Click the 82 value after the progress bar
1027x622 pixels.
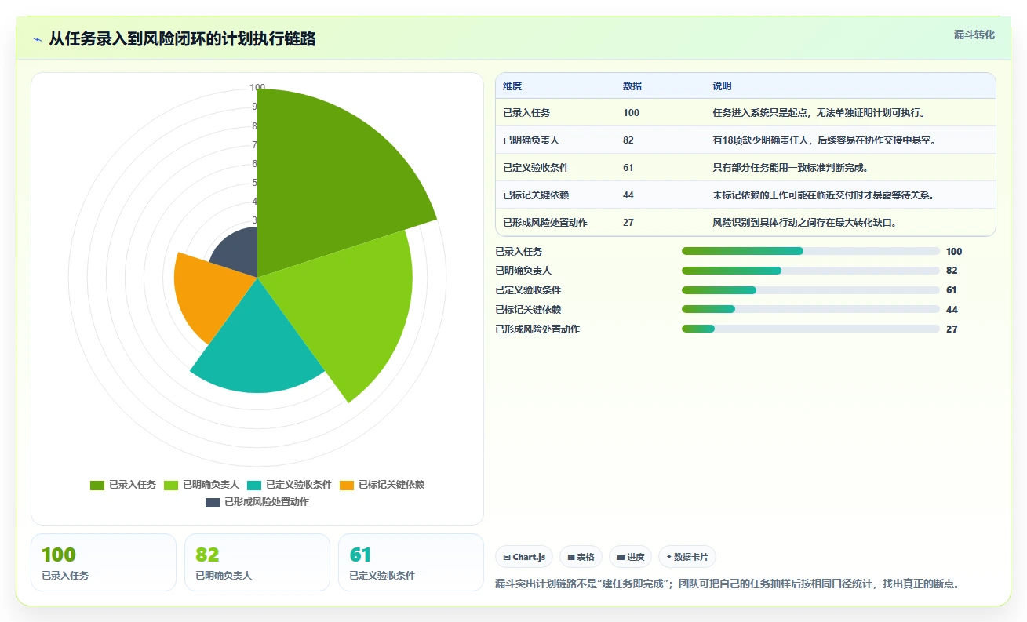click(952, 271)
